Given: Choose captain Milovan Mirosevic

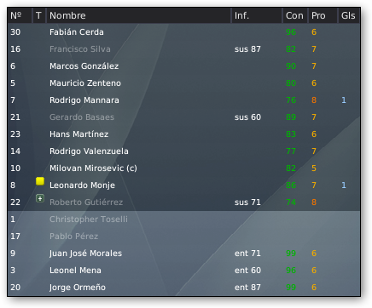Looking at the screenshot, I should tap(183, 168).
